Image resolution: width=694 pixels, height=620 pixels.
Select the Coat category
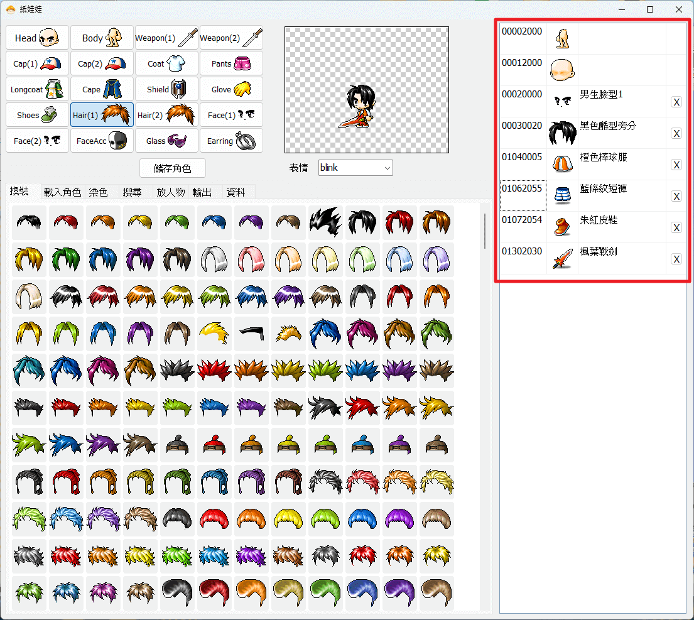[x=166, y=63]
